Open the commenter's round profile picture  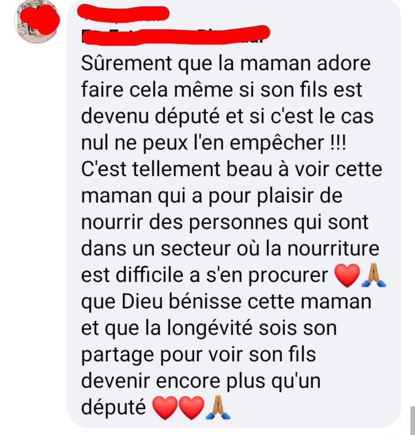coord(37,22)
